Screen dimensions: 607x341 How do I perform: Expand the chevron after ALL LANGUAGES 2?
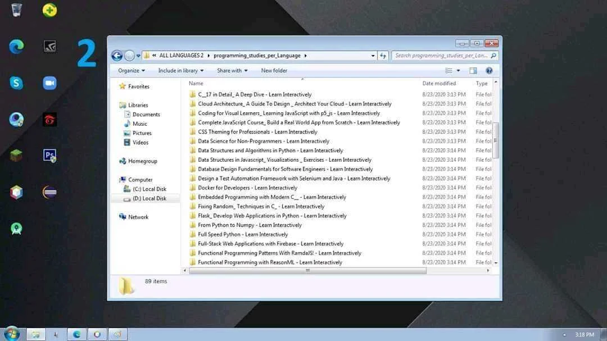click(209, 56)
